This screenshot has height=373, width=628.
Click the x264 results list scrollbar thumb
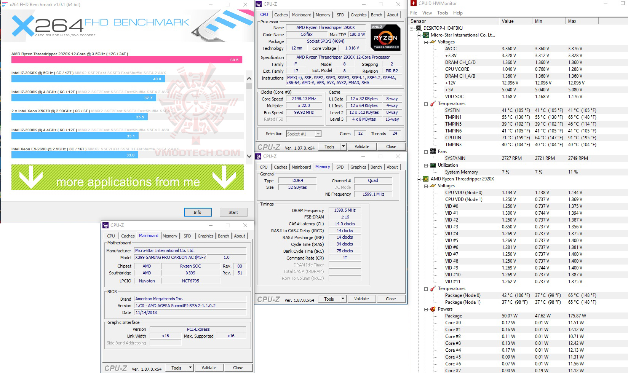coord(249,86)
